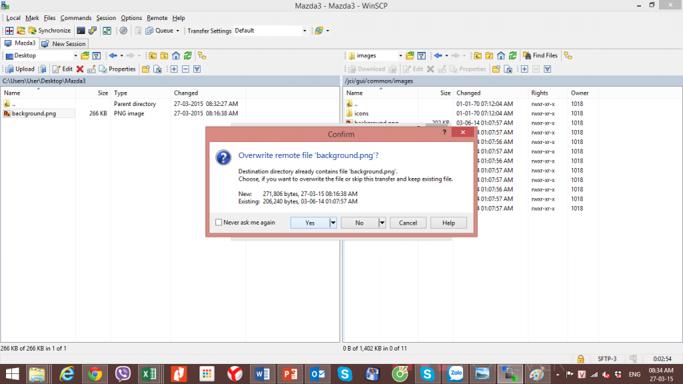Expand local back history dropdown arrow
The height and width of the screenshot is (384, 683).
tap(121, 56)
